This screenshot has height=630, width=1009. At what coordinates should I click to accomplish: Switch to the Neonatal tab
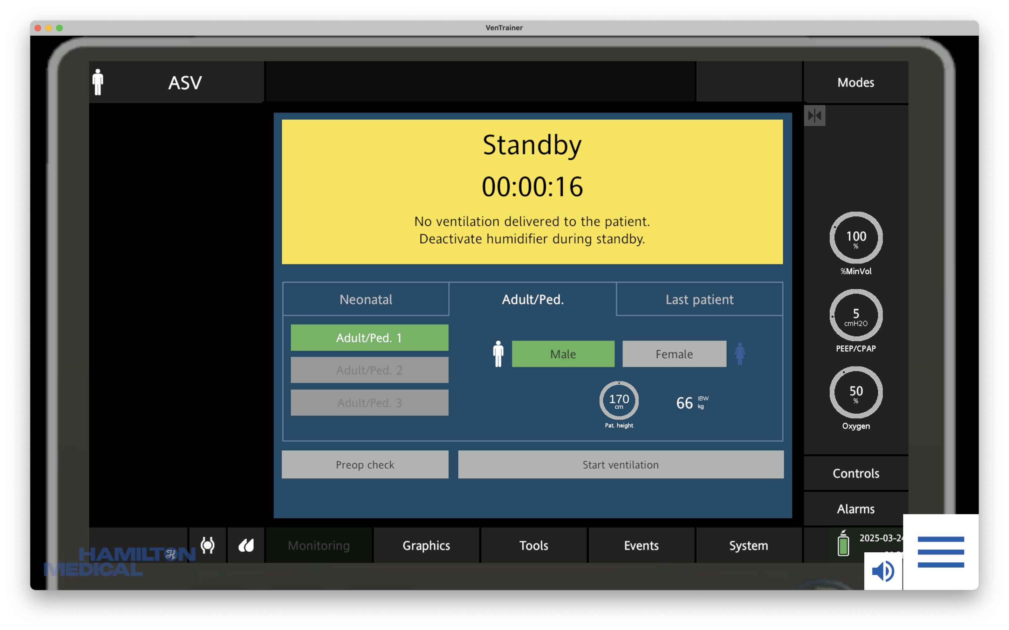click(366, 299)
